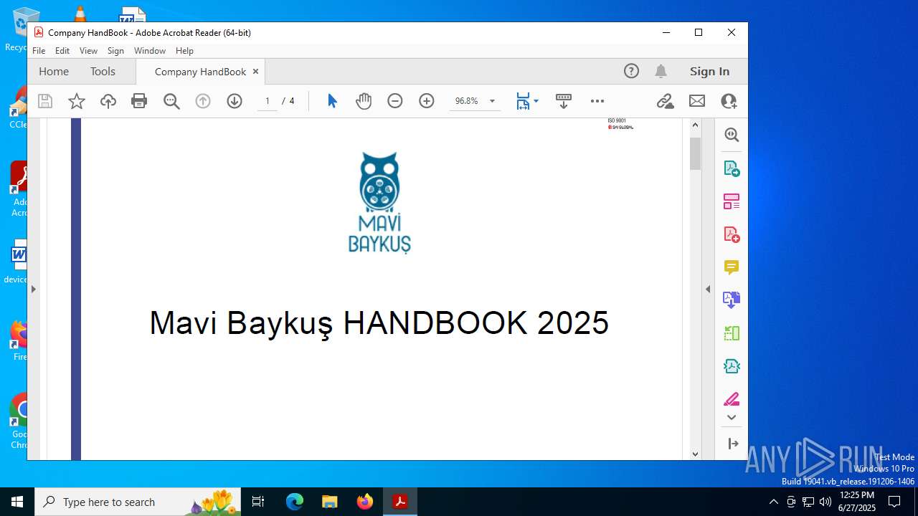Viewport: 918px width, 516px height.
Task: Switch to the Tools tab
Action: pyautogui.click(x=103, y=71)
